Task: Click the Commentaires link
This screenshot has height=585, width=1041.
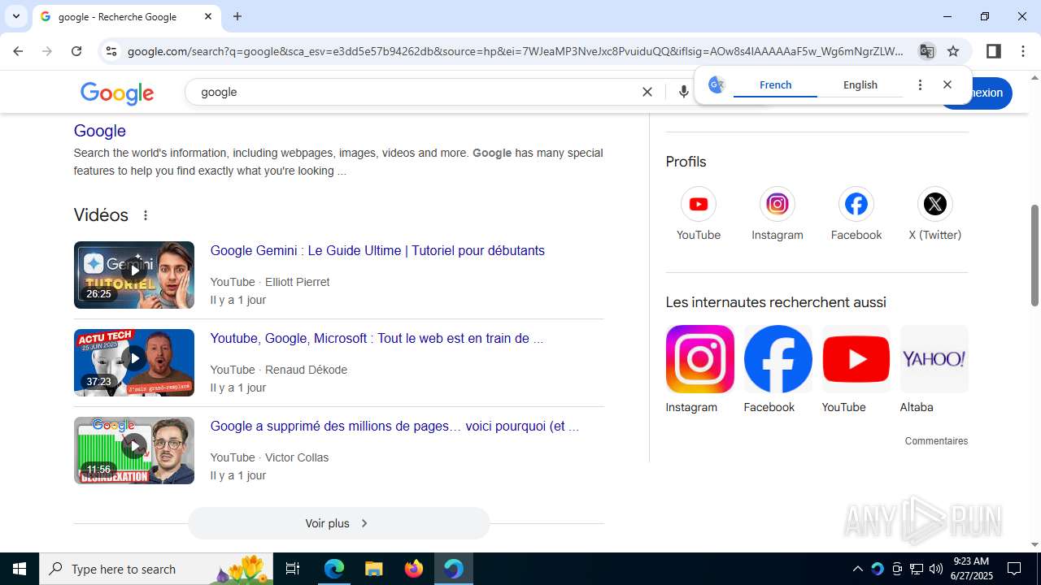Action: click(936, 441)
